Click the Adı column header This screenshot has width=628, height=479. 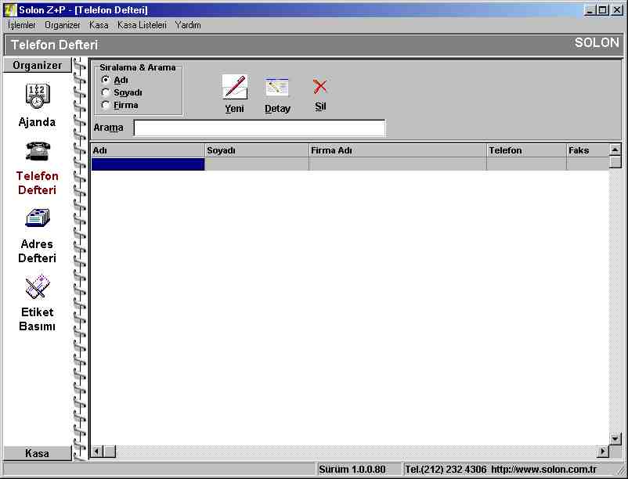click(148, 150)
